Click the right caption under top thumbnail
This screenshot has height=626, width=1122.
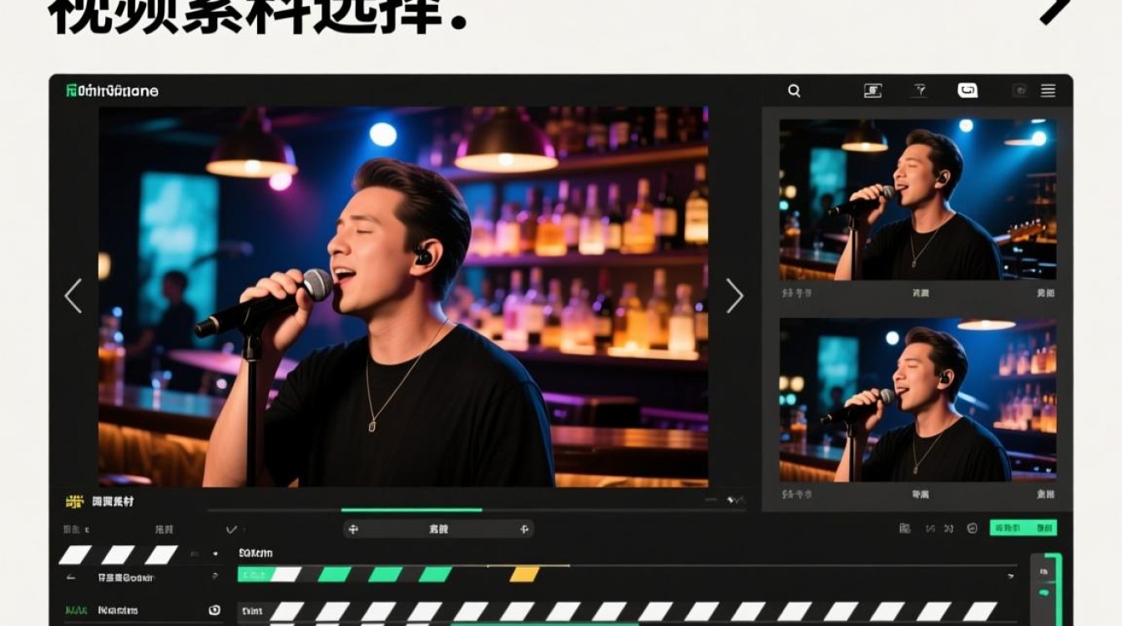[1046, 293]
